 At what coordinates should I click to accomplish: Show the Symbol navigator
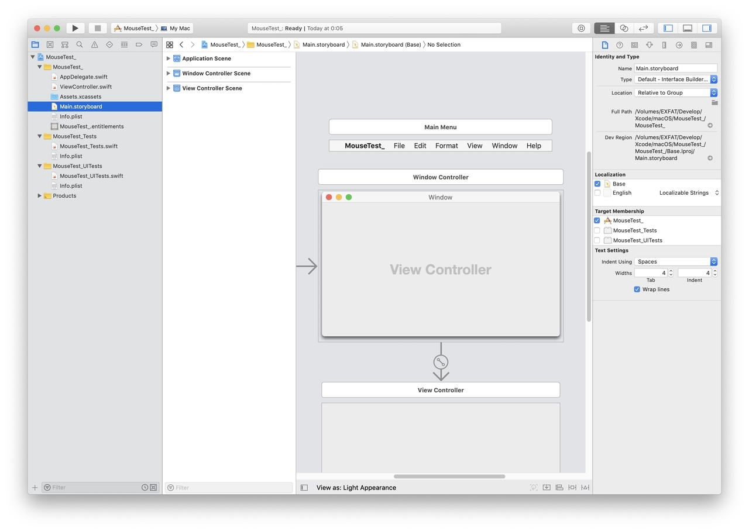tap(64, 44)
